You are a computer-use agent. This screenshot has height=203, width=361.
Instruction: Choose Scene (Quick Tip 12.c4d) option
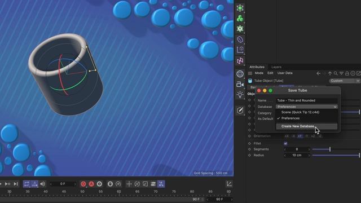[307, 112]
